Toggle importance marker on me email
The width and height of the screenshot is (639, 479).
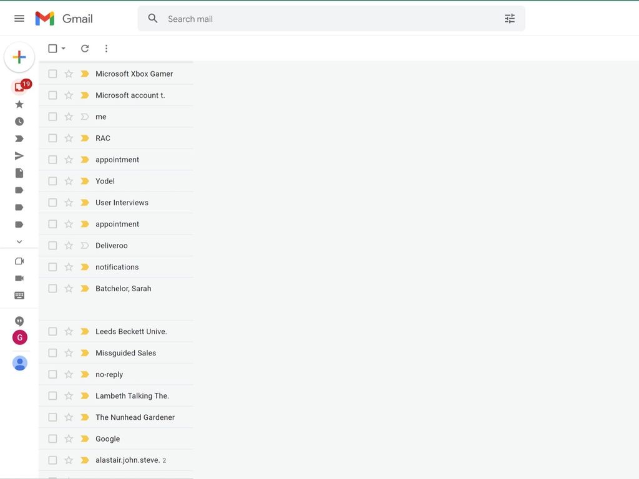pos(85,117)
